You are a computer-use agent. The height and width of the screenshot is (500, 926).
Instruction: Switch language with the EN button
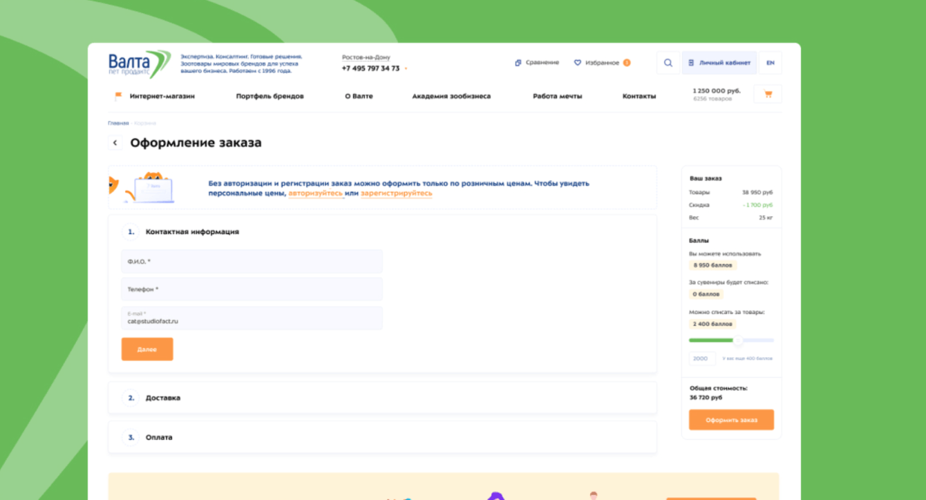pyautogui.click(x=771, y=63)
